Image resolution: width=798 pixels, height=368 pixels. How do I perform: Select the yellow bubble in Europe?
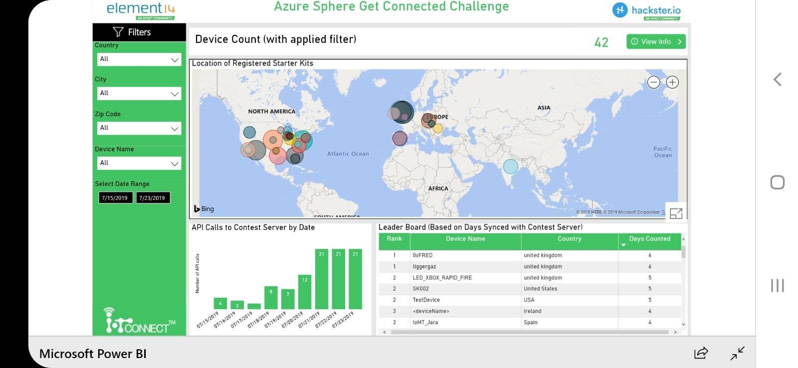coord(437,128)
